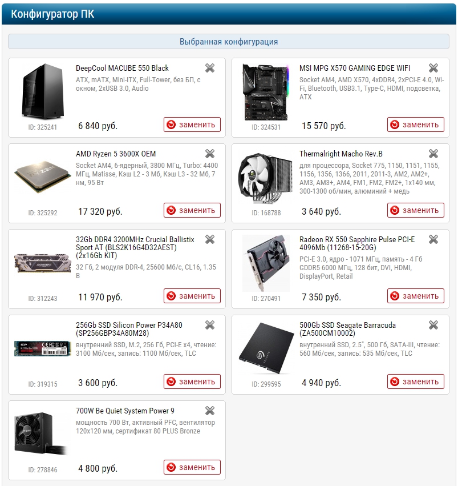Click the Be Quiet power supply image
The width and height of the screenshot is (458, 486).
point(40,433)
